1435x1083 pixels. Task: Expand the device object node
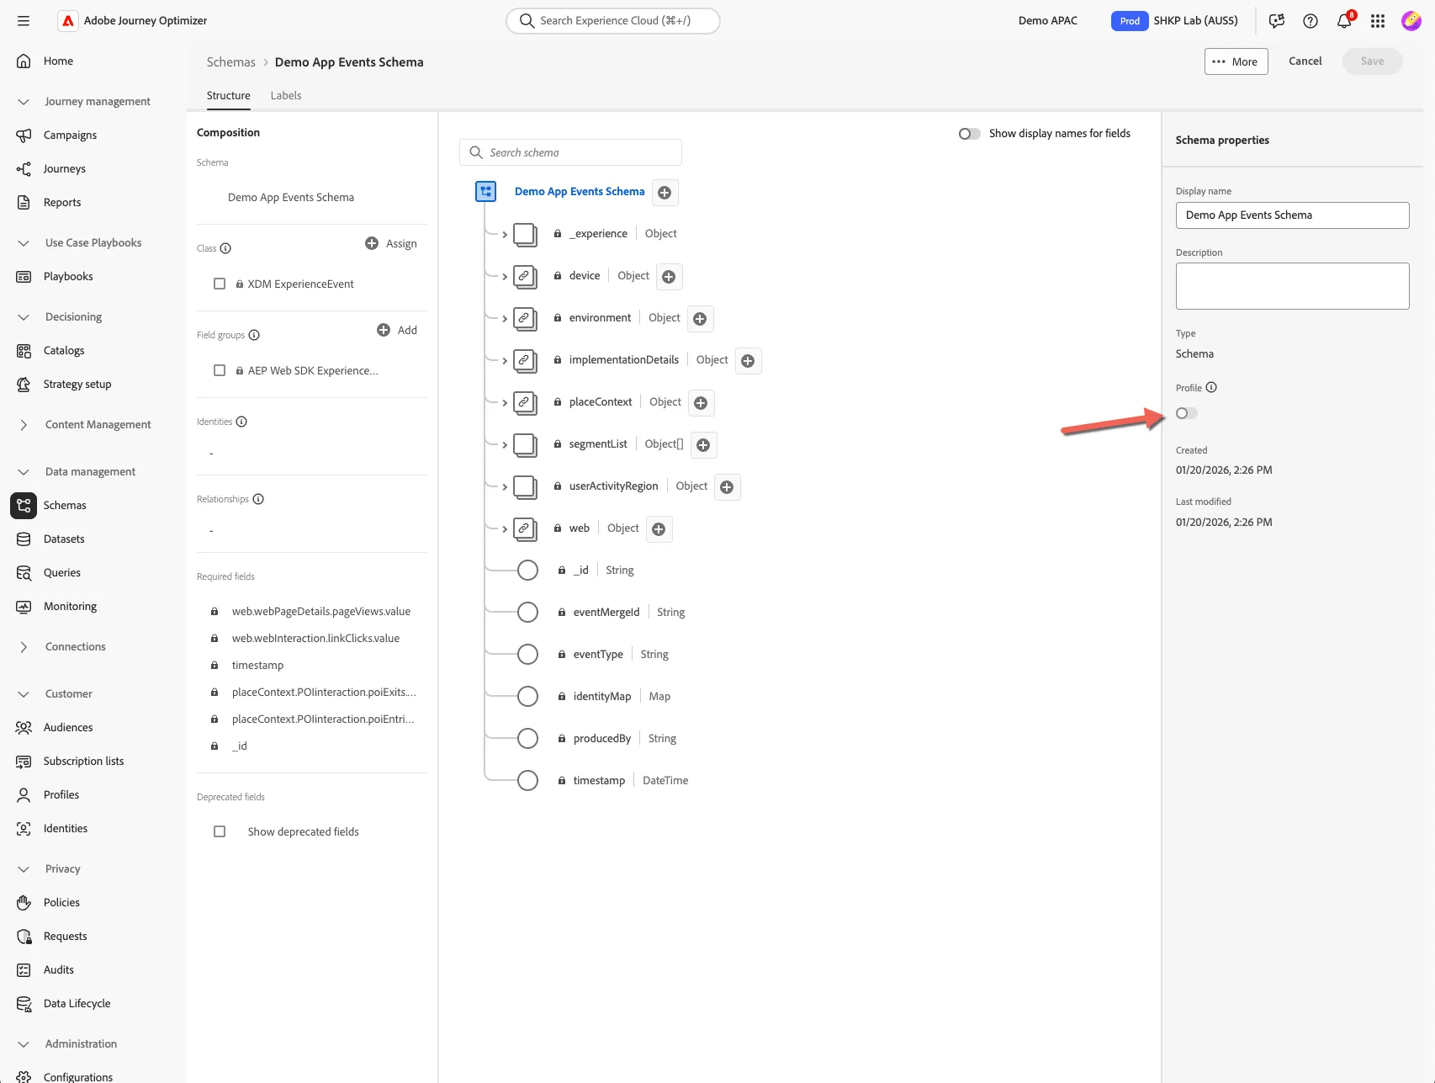pyautogui.click(x=505, y=277)
